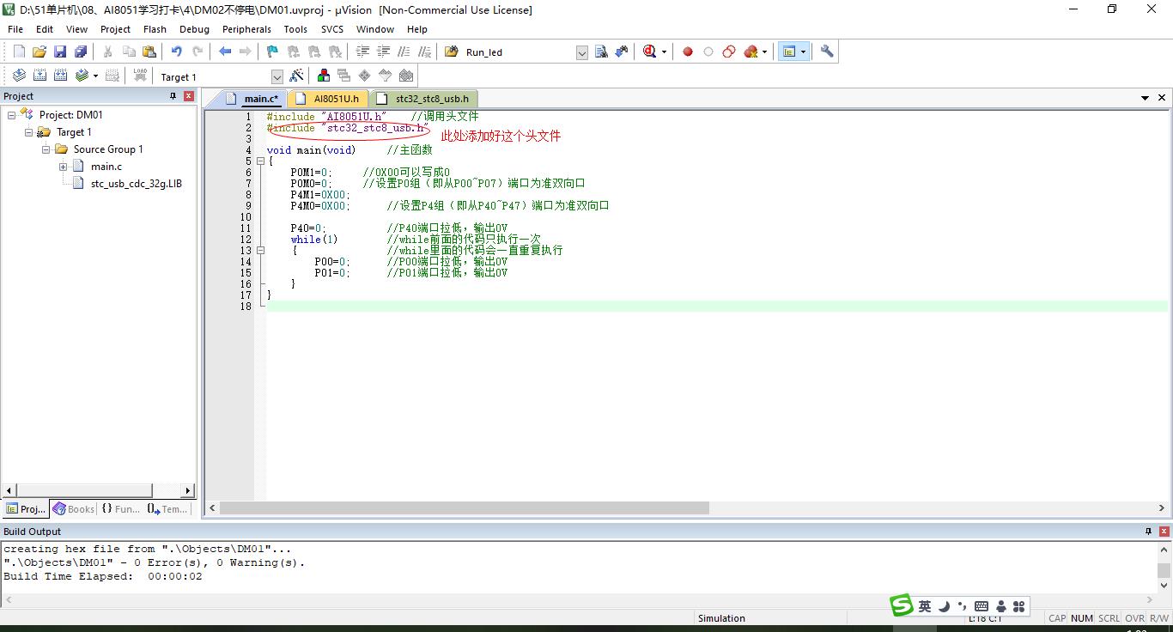
Task: Click the Save All files icon
Action: coord(81,52)
